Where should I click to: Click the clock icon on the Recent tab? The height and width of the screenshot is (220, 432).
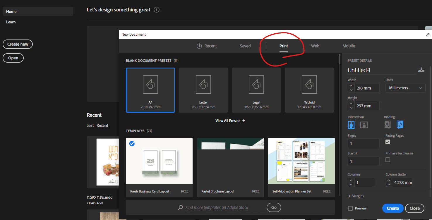click(199, 46)
